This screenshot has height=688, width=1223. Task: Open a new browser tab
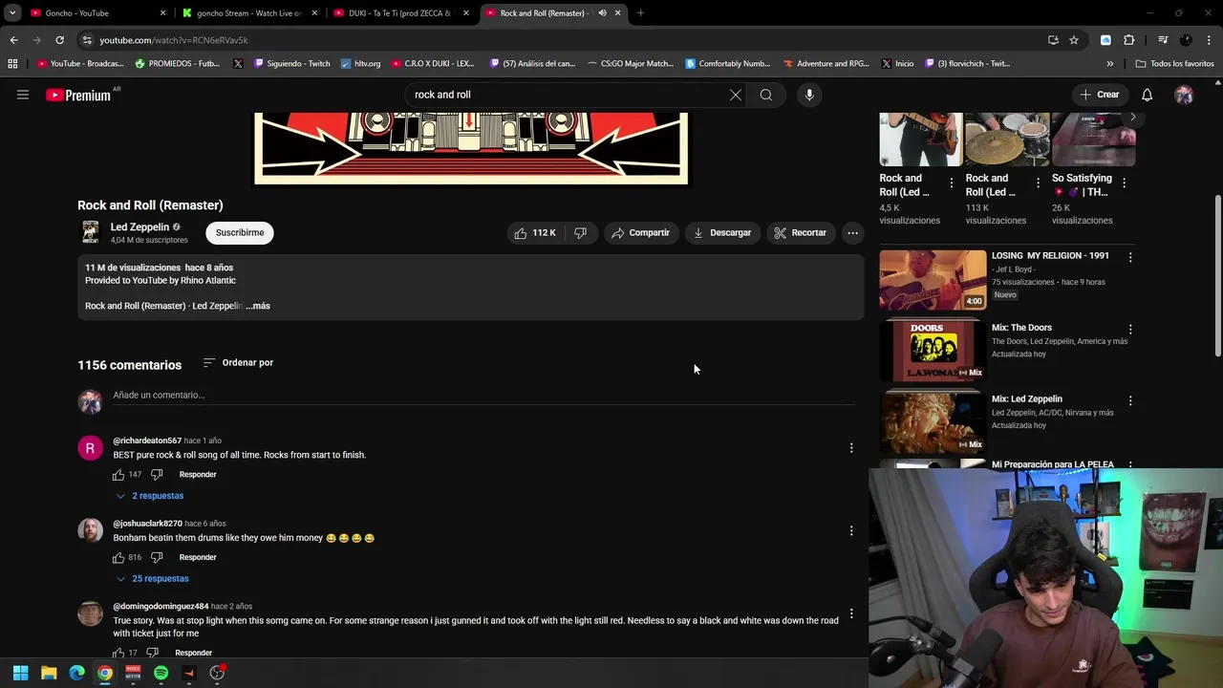640,13
